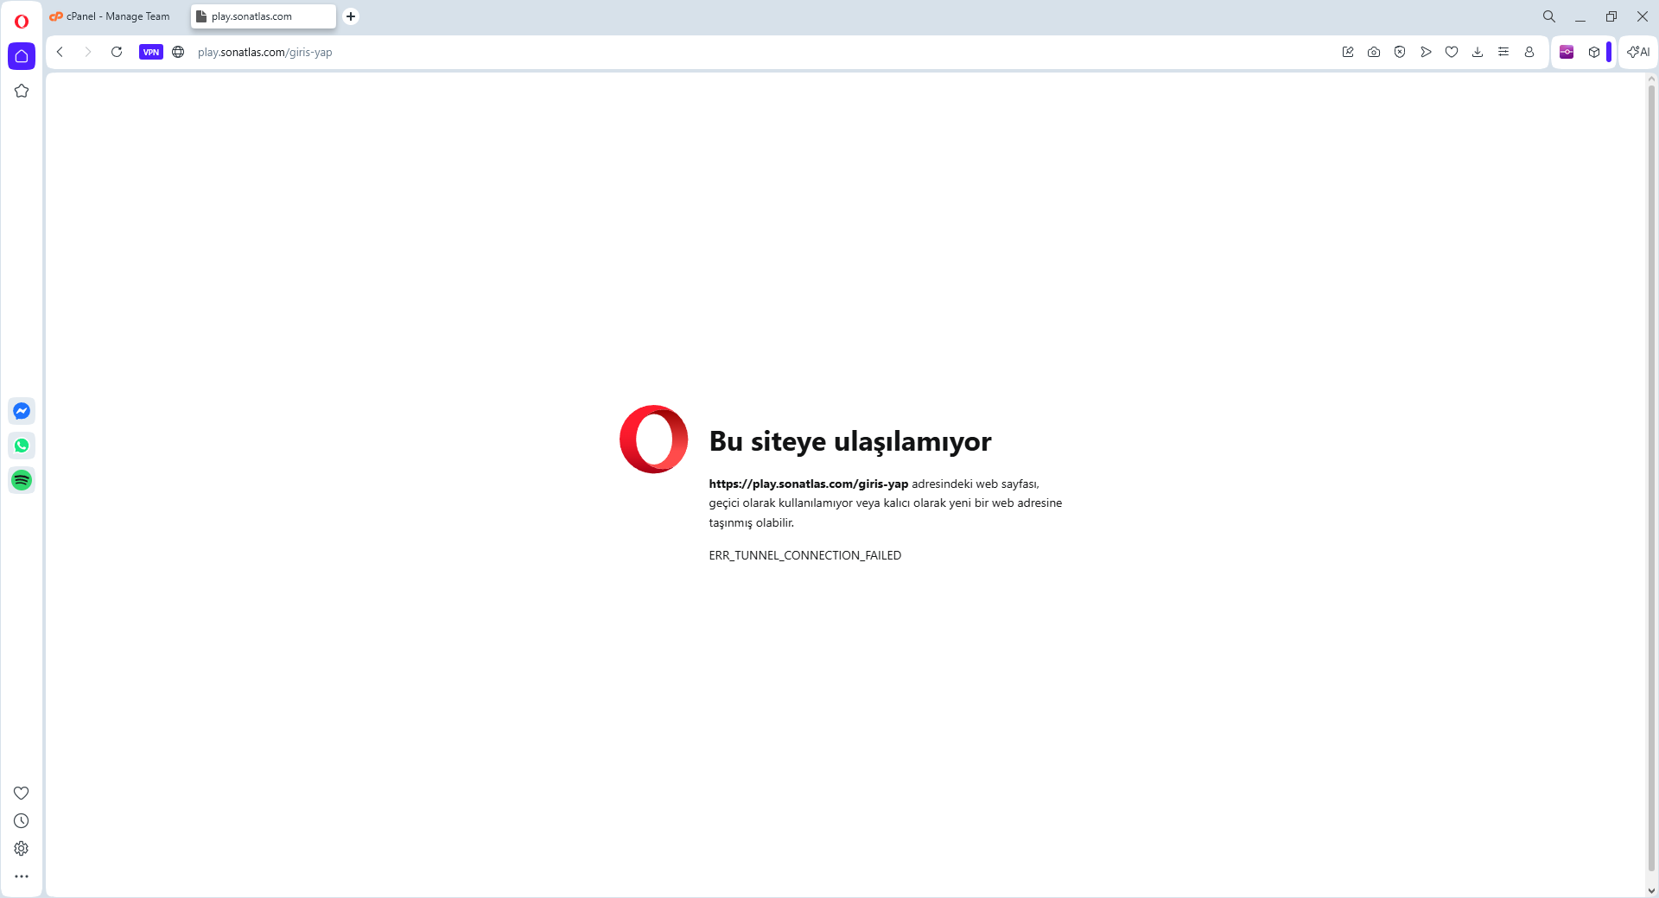Open History clock icon in sidebar

[x=22, y=821]
